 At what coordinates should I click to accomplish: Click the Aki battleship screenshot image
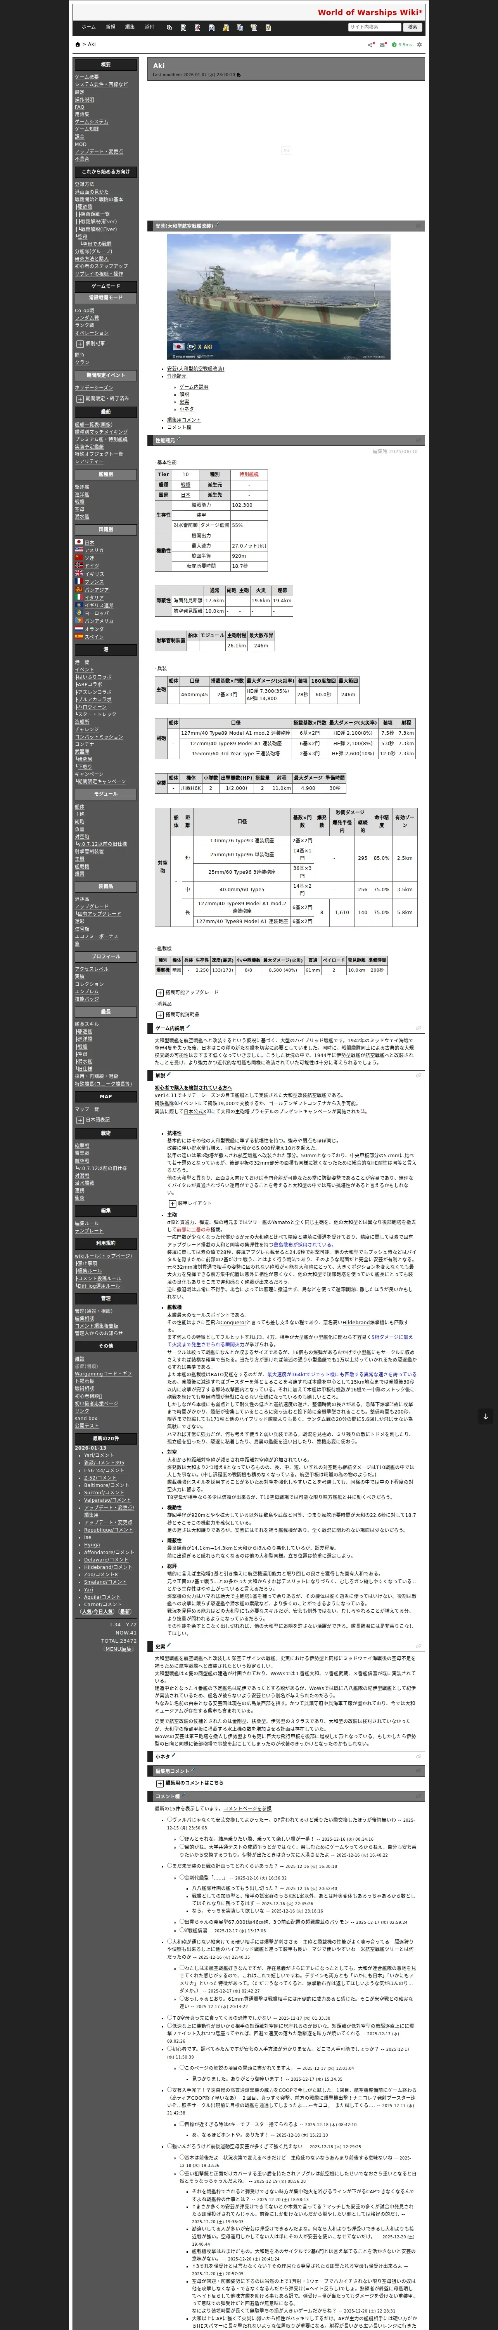click(278, 297)
